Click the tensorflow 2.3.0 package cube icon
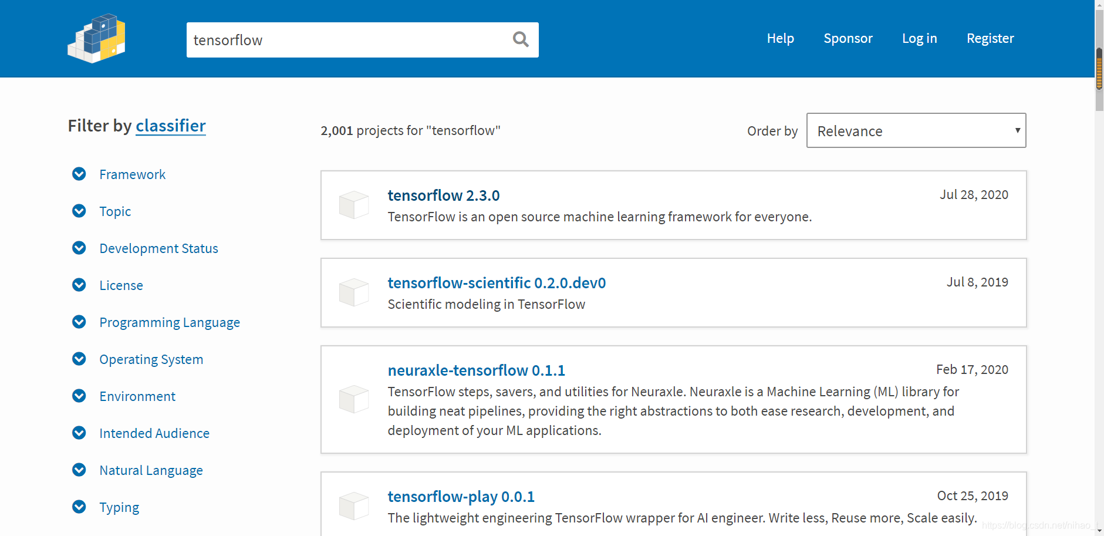Image resolution: width=1104 pixels, height=536 pixels. [354, 205]
